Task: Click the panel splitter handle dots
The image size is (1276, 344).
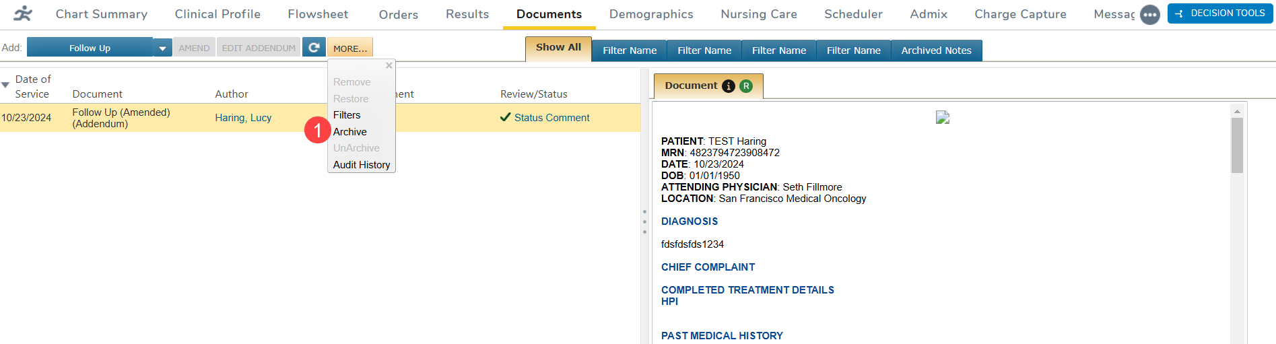Action: (x=644, y=221)
